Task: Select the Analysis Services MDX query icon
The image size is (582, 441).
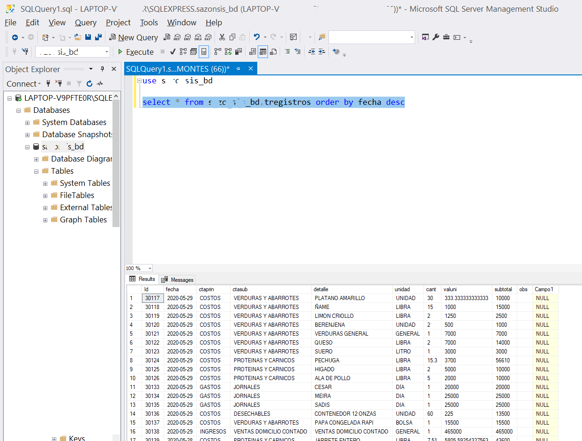Action: point(177,37)
